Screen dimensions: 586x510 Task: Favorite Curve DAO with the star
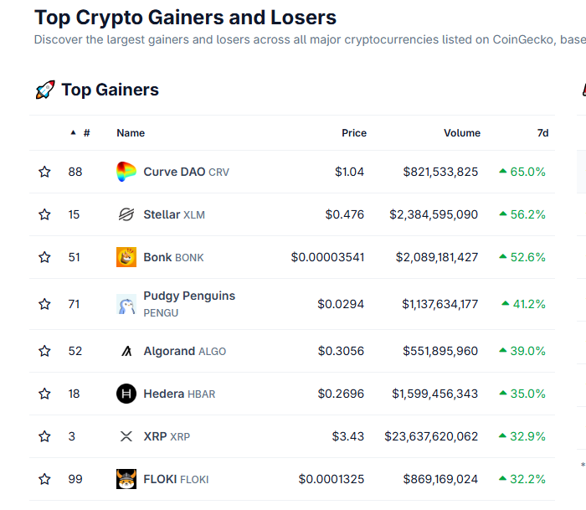(44, 172)
